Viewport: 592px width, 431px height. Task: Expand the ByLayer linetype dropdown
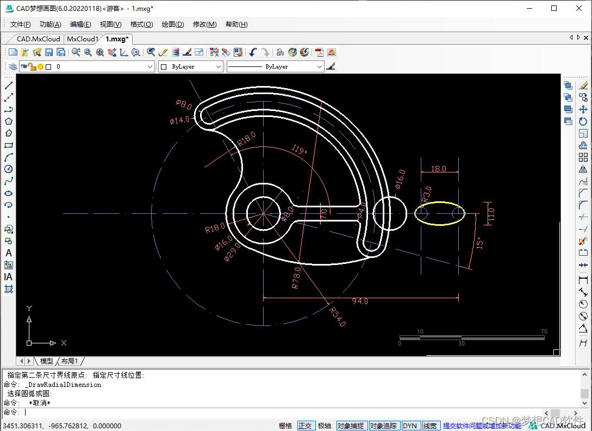(x=320, y=66)
